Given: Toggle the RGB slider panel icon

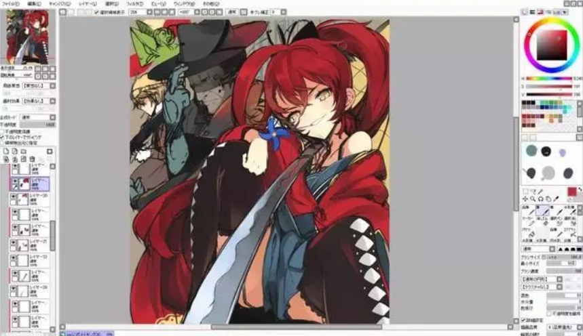Looking at the screenshot, I should 532,12.
